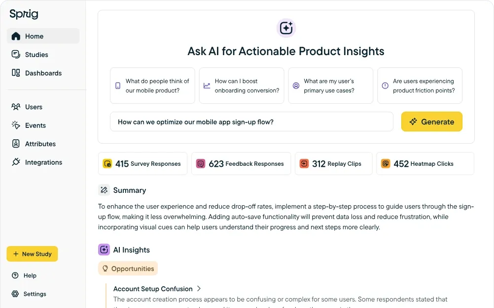The width and height of the screenshot is (494, 308).
Task: Open the Users panel icon
Action: (x=15, y=107)
